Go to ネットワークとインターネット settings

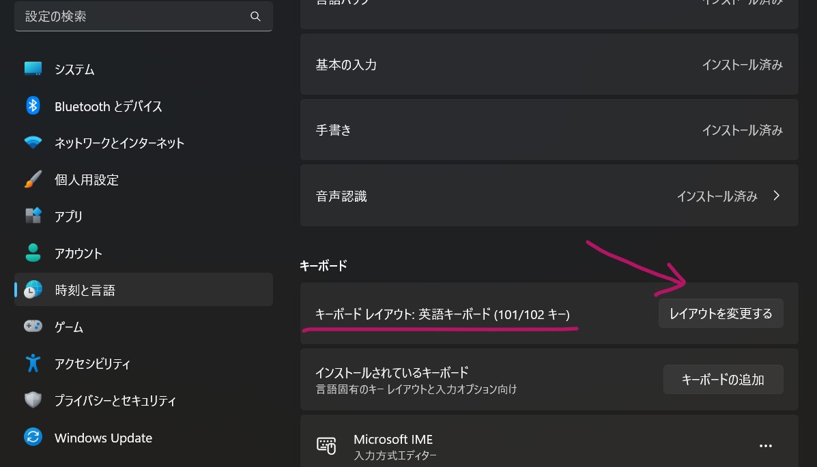click(x=143, y=142)
